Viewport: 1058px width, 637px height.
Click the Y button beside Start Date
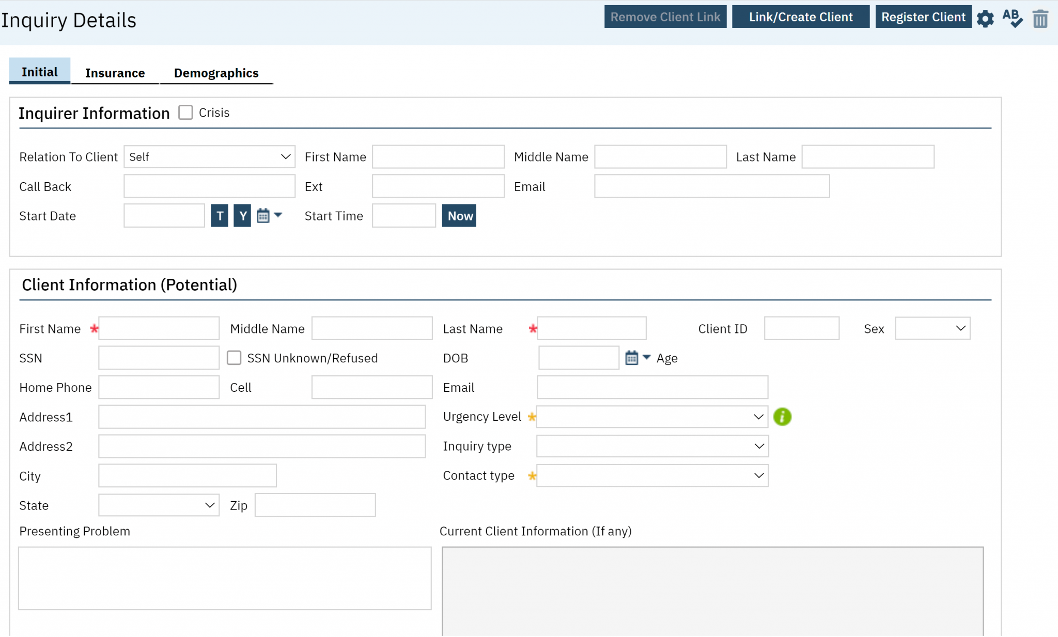(242, 216)
